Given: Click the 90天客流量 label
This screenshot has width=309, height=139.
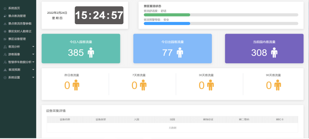Looking at the screenshot, I should [x=274, y=75].
